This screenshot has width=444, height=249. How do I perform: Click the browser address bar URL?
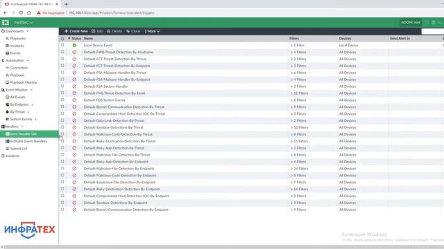point(112,13)
